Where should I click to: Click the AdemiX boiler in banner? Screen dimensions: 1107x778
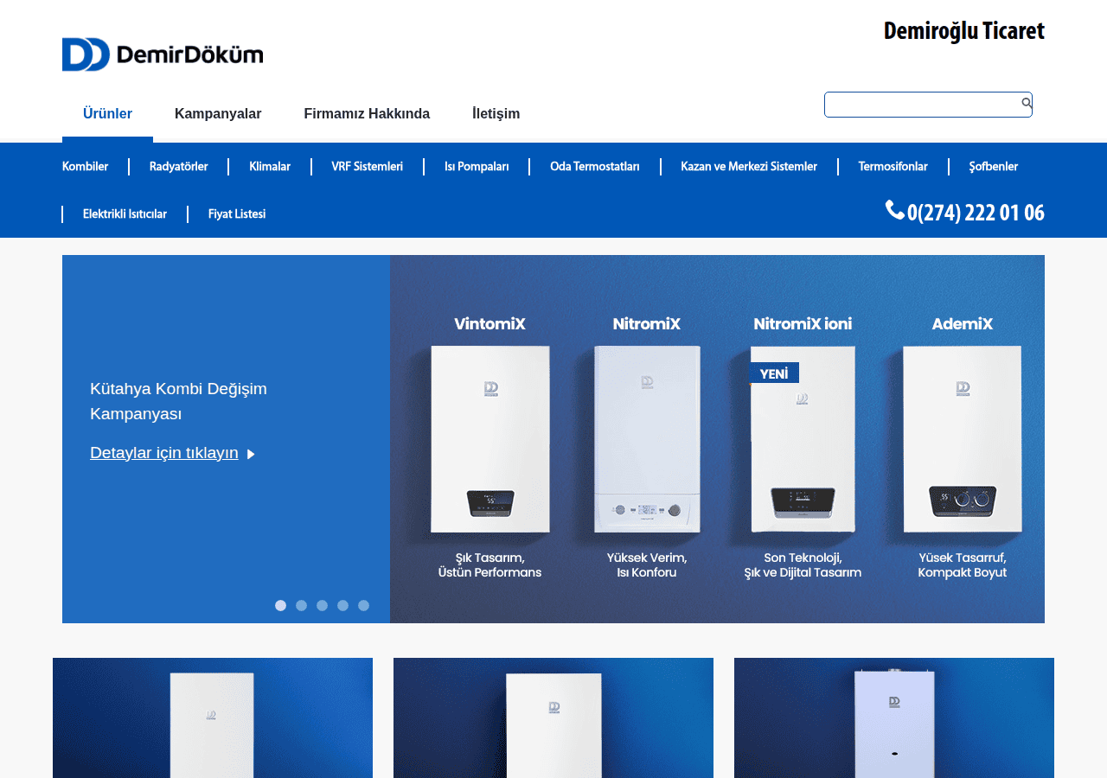coord(962,439)
